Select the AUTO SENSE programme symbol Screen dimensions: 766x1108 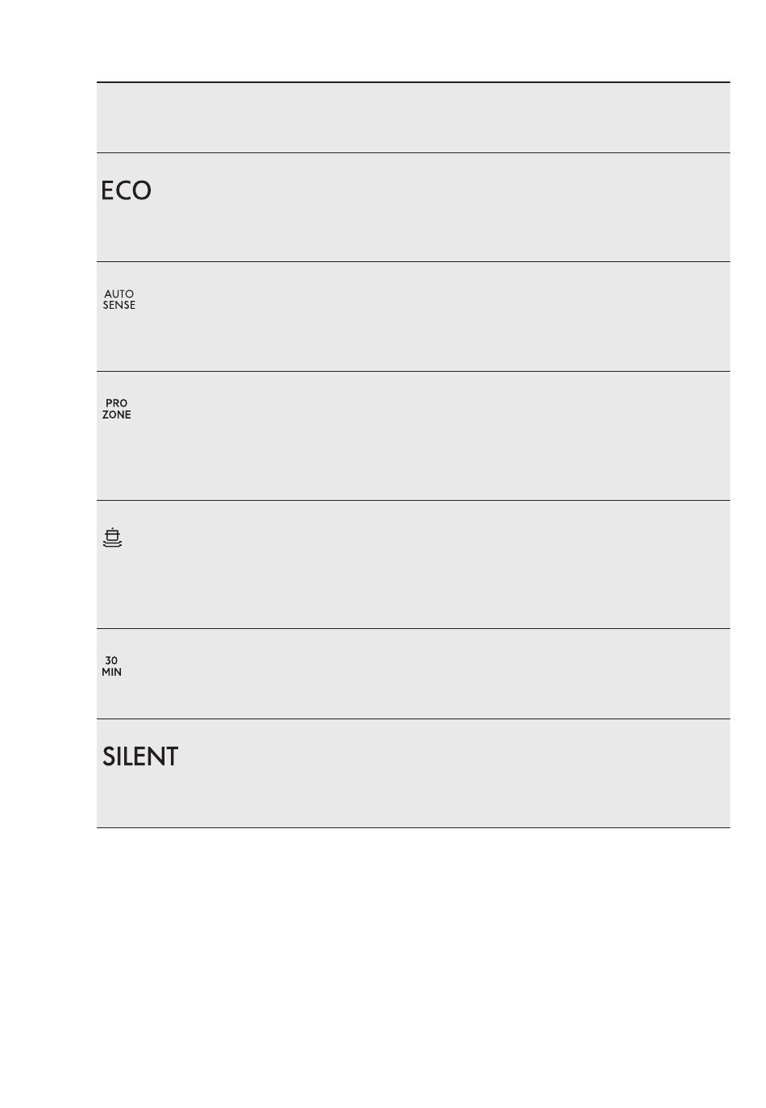(x=119, y=300)
